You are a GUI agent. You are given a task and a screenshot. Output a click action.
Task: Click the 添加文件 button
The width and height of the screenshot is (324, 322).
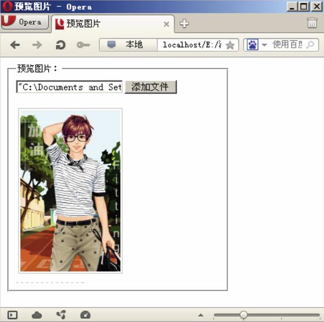click(151, 87)
